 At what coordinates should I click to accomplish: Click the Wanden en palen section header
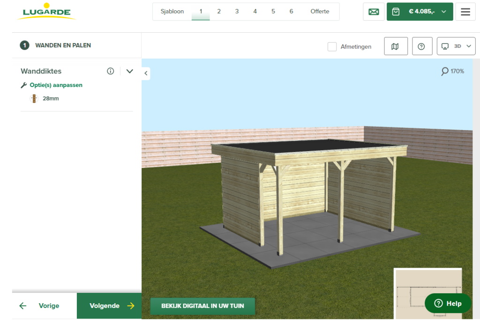pyautogui.click(x=63, y=45)
